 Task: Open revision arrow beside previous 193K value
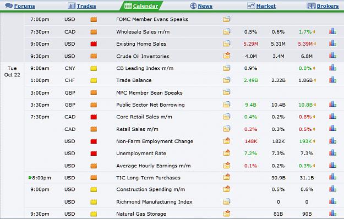[x=314, y=141]
